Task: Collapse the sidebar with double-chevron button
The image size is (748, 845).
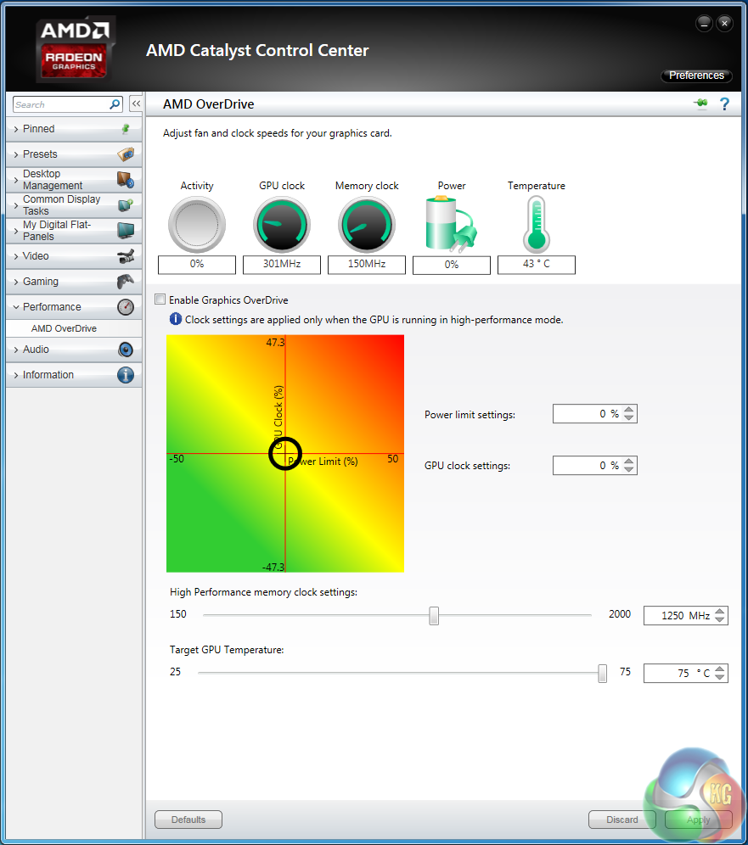Action: [136, 104]
